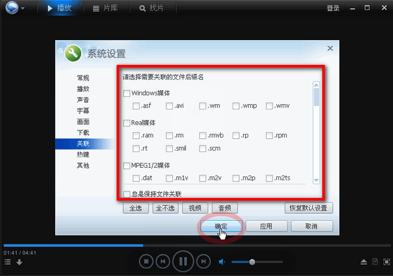The height and width of the screenshot is (276, 393).
Task: Stop playback
Action: pyautogui.click(x=146, y=262)
